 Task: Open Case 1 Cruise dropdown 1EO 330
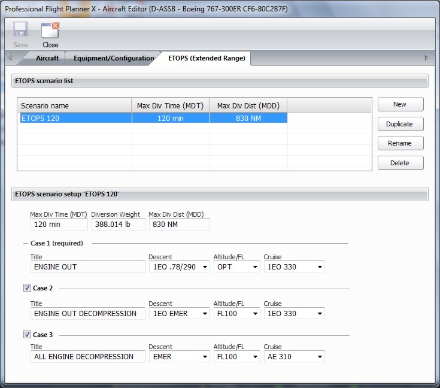295,266
